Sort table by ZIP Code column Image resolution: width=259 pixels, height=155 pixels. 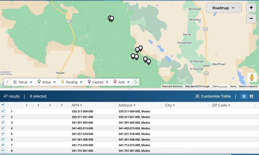(221, 105)
